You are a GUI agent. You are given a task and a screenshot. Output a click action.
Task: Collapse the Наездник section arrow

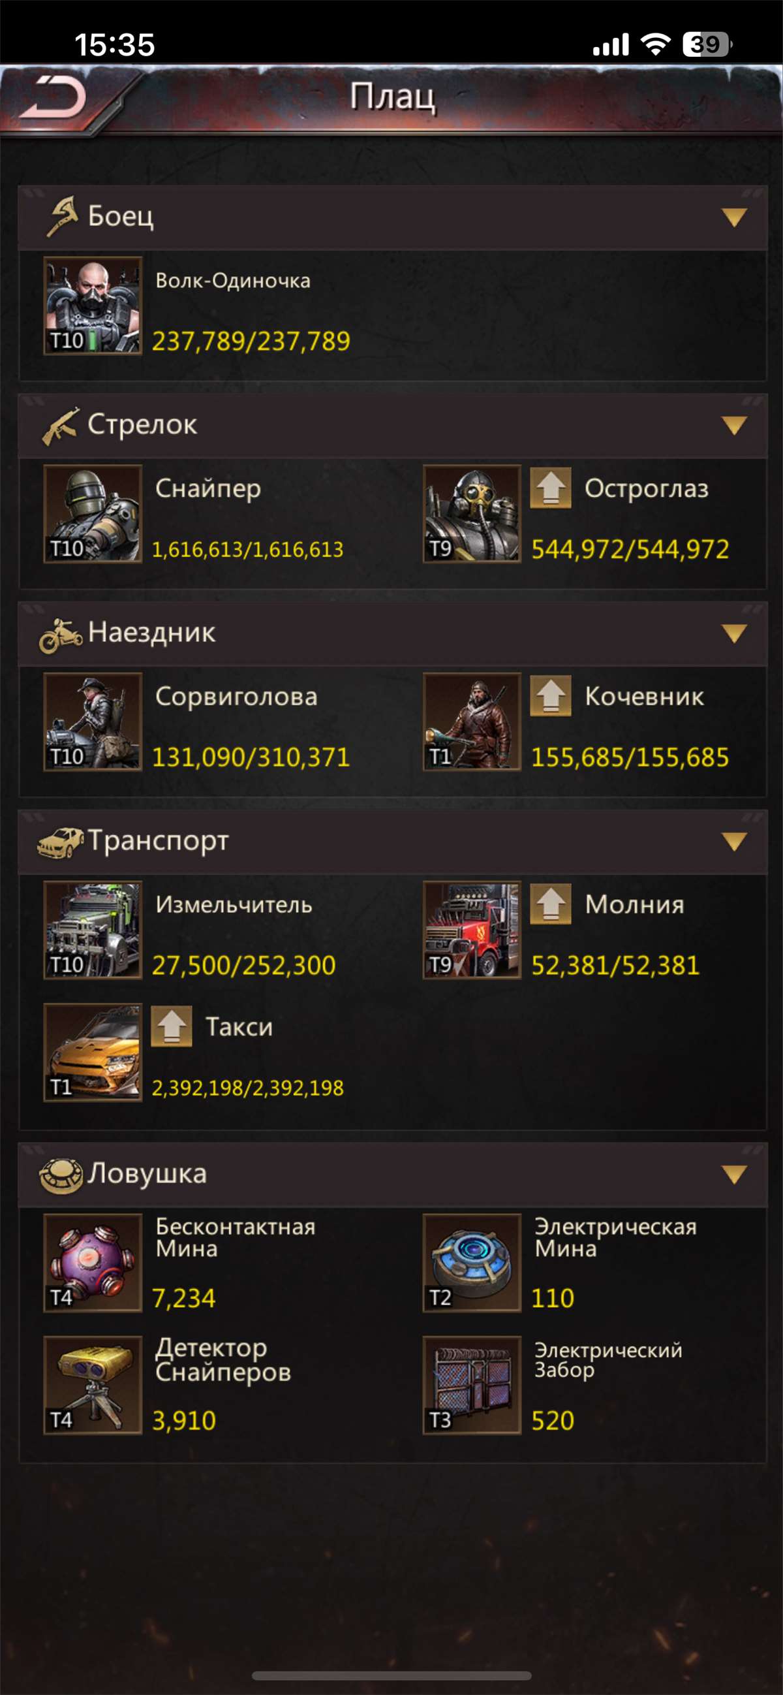(x=733, y=633)
